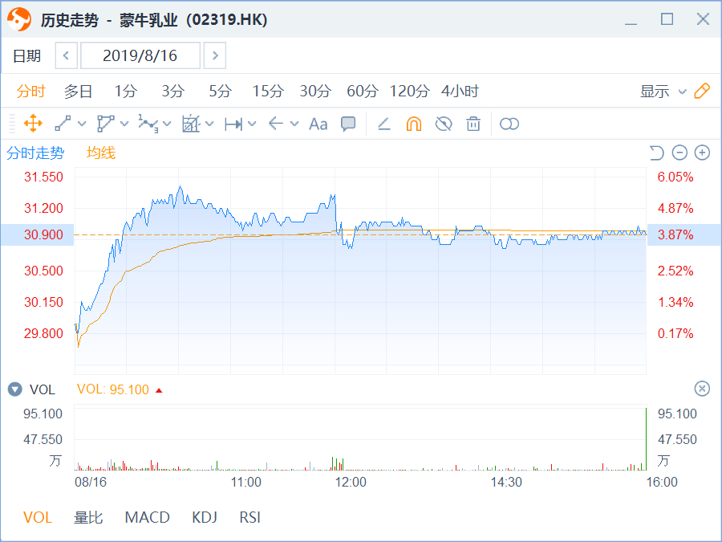The height and width of the screenshot is (542, 722).
Task: Open the line tool options dropdown
Action: click(82, 124)
